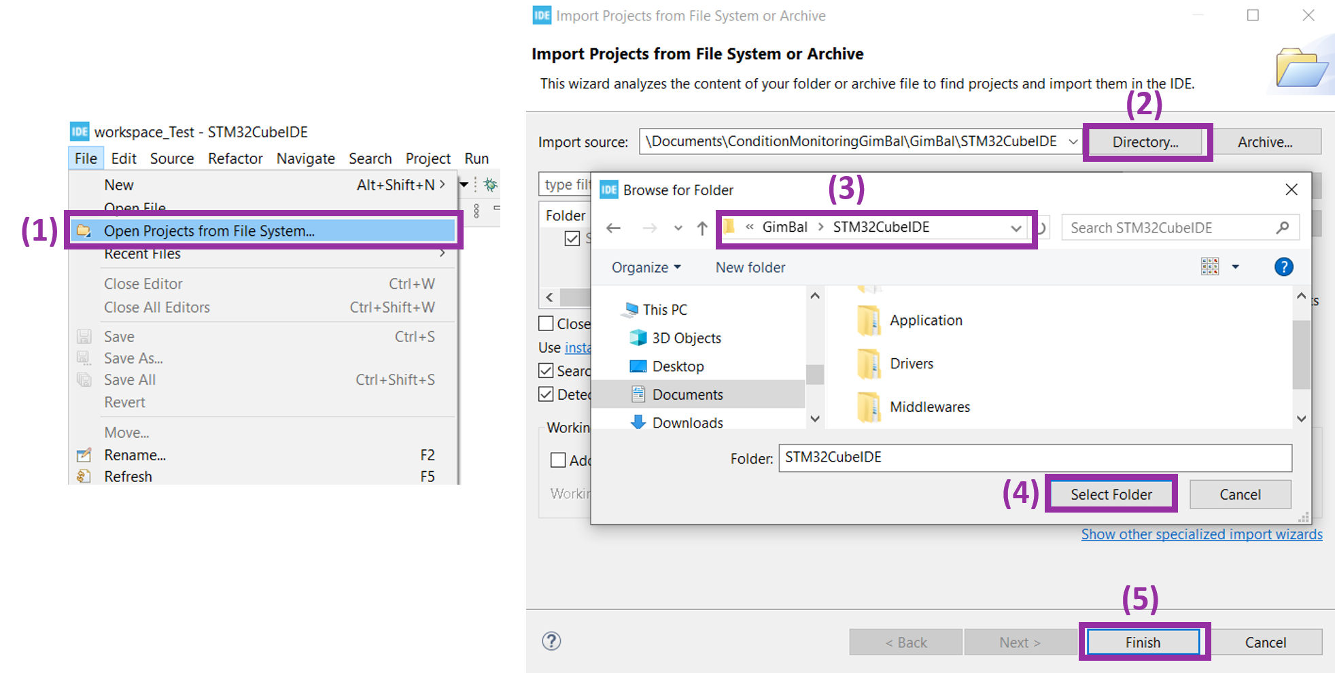Toggle the Search for nested projects checkbox

pos(546,370)
